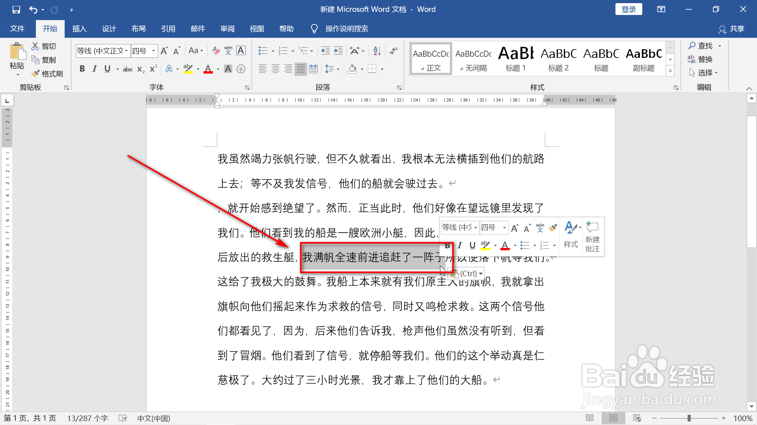Open the font size dropdown
757x425 pixels.
(x=153, y=51)
